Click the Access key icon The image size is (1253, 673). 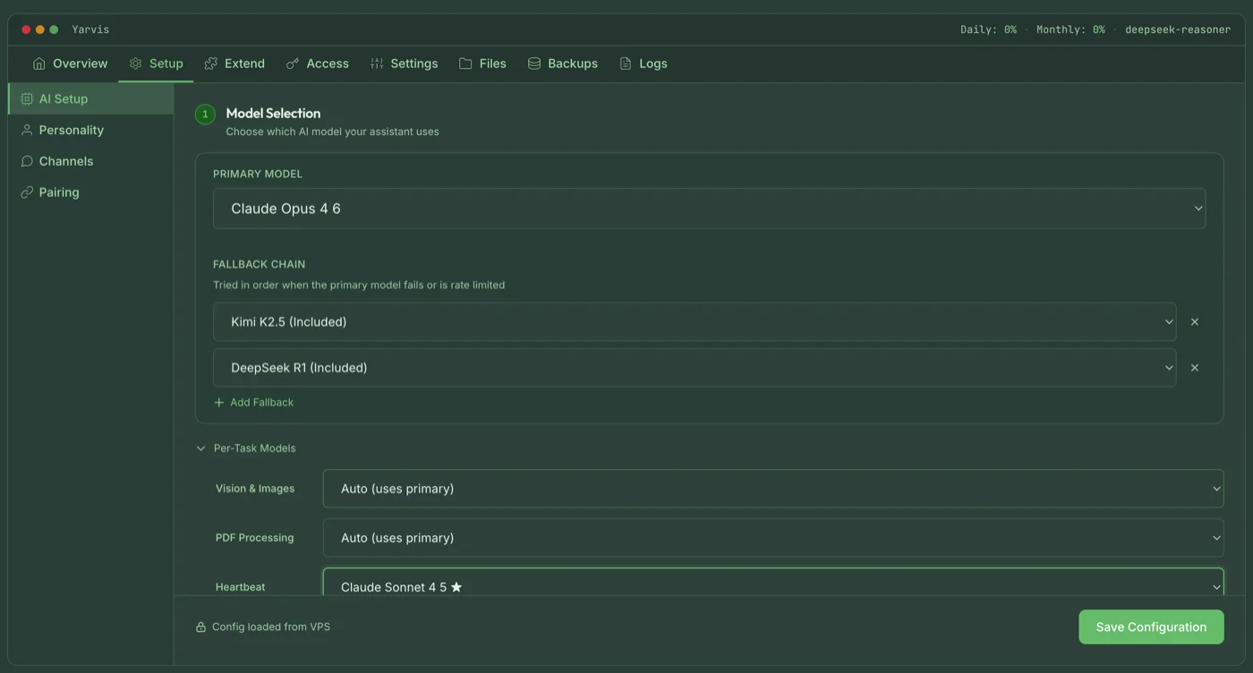pyautogui.click(x=293, y=64)
